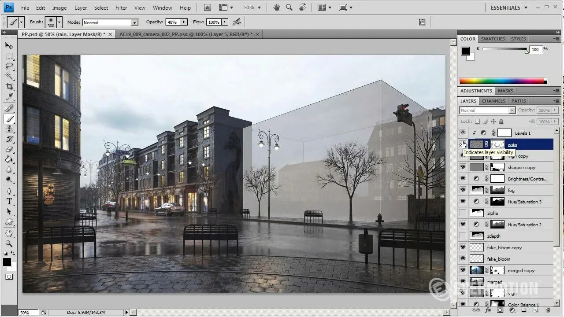
Task: Open the Filter menu
Action: pos(121,7)
